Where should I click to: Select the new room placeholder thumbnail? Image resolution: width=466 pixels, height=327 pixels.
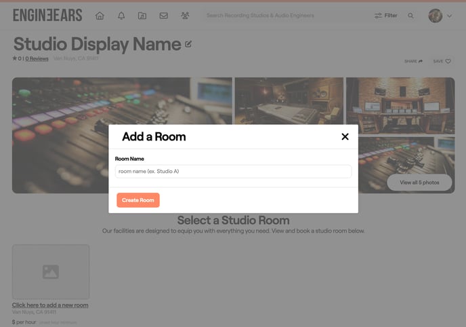[x=51, y=271]
